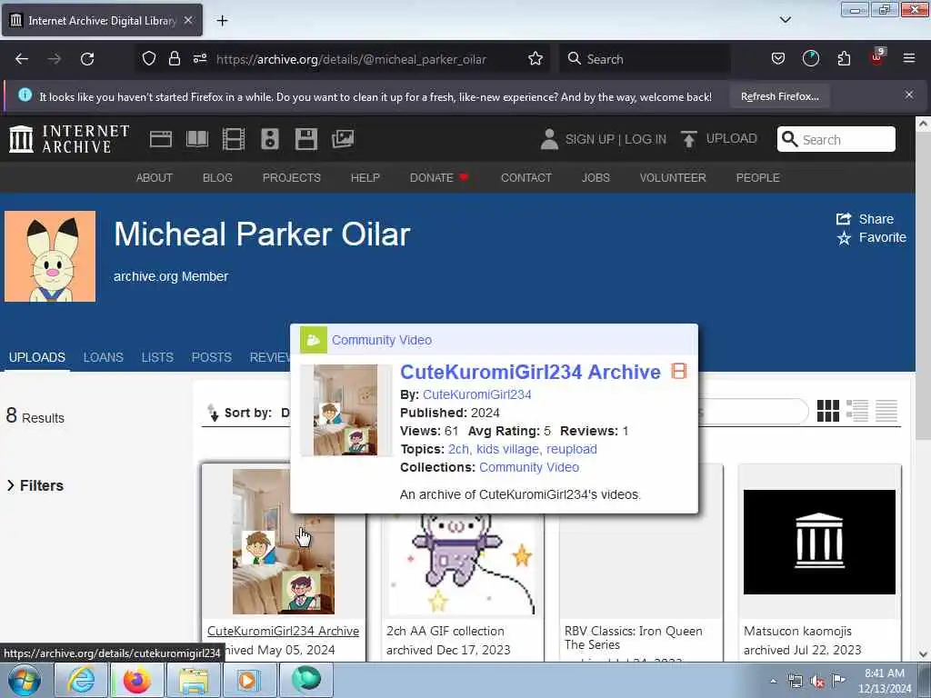Image resolution: width=931 pixels, height=698 pixels.
Task: Open the PEOPLE page
Action: point(757,177)
